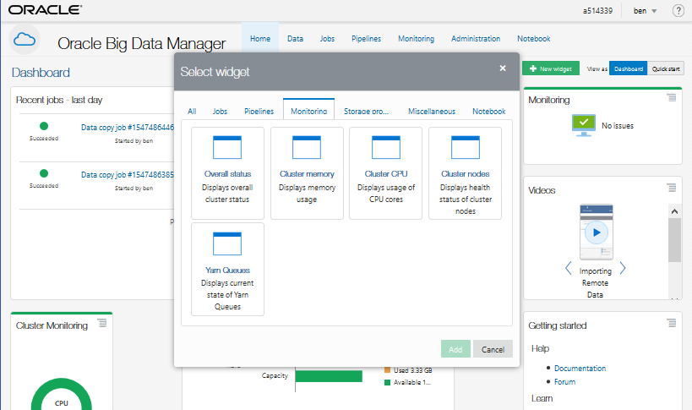Image resolution: width=692 pixels, height=410 pixels.
Task: Open the All widgets tab
Action: click(192, 112)
